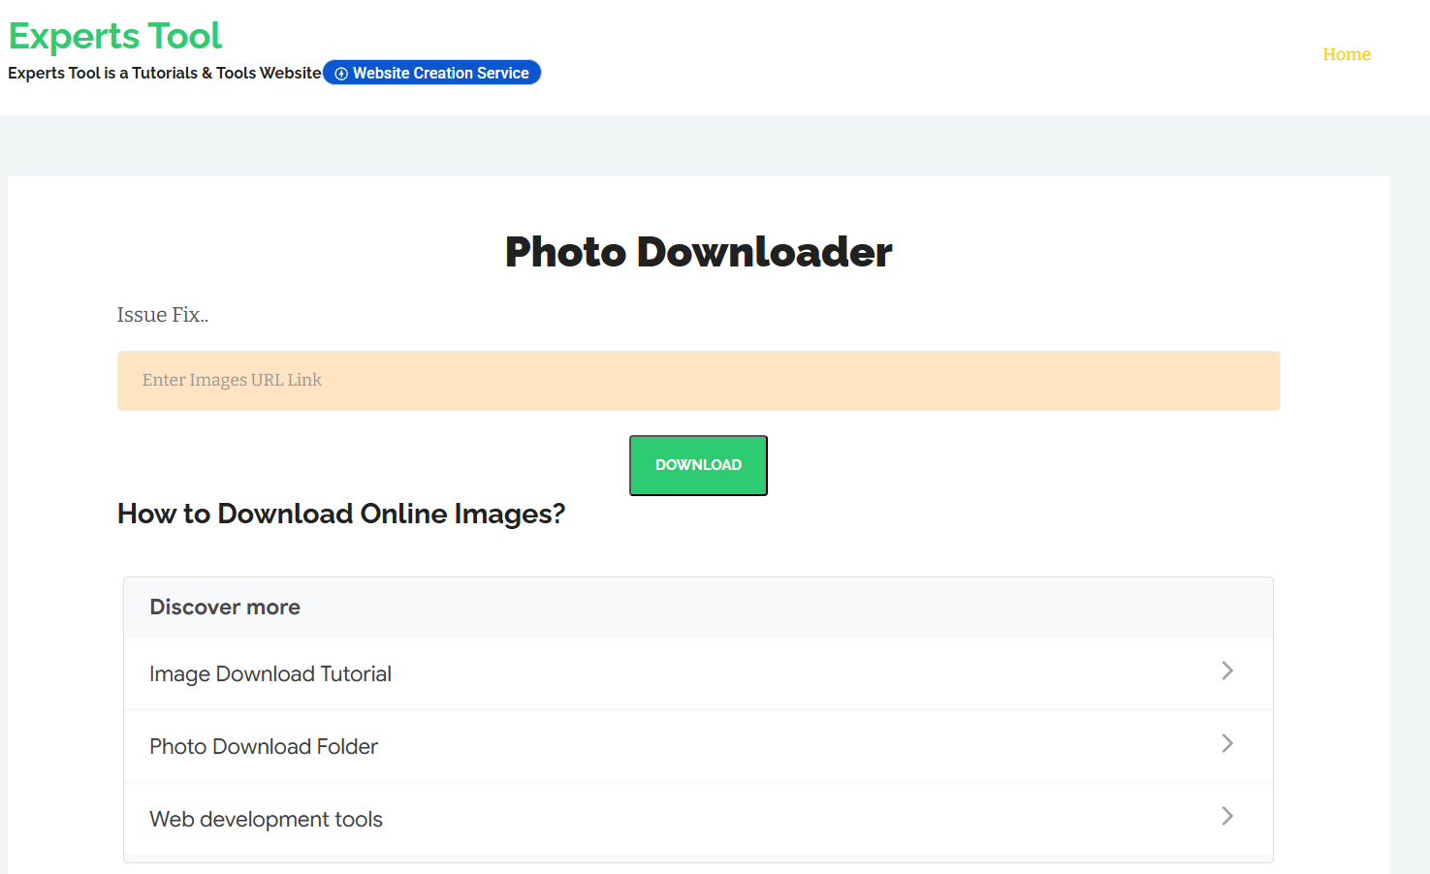Click the How to Download Online Images heading

[x=340, y=514]
